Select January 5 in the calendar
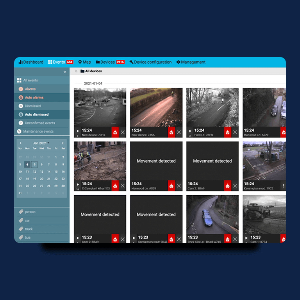 (34, 164)
